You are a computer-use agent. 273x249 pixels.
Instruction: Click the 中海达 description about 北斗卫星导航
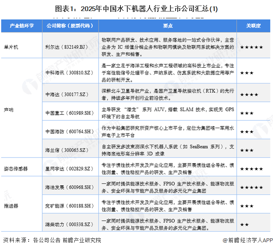click(x=167, y=94)
